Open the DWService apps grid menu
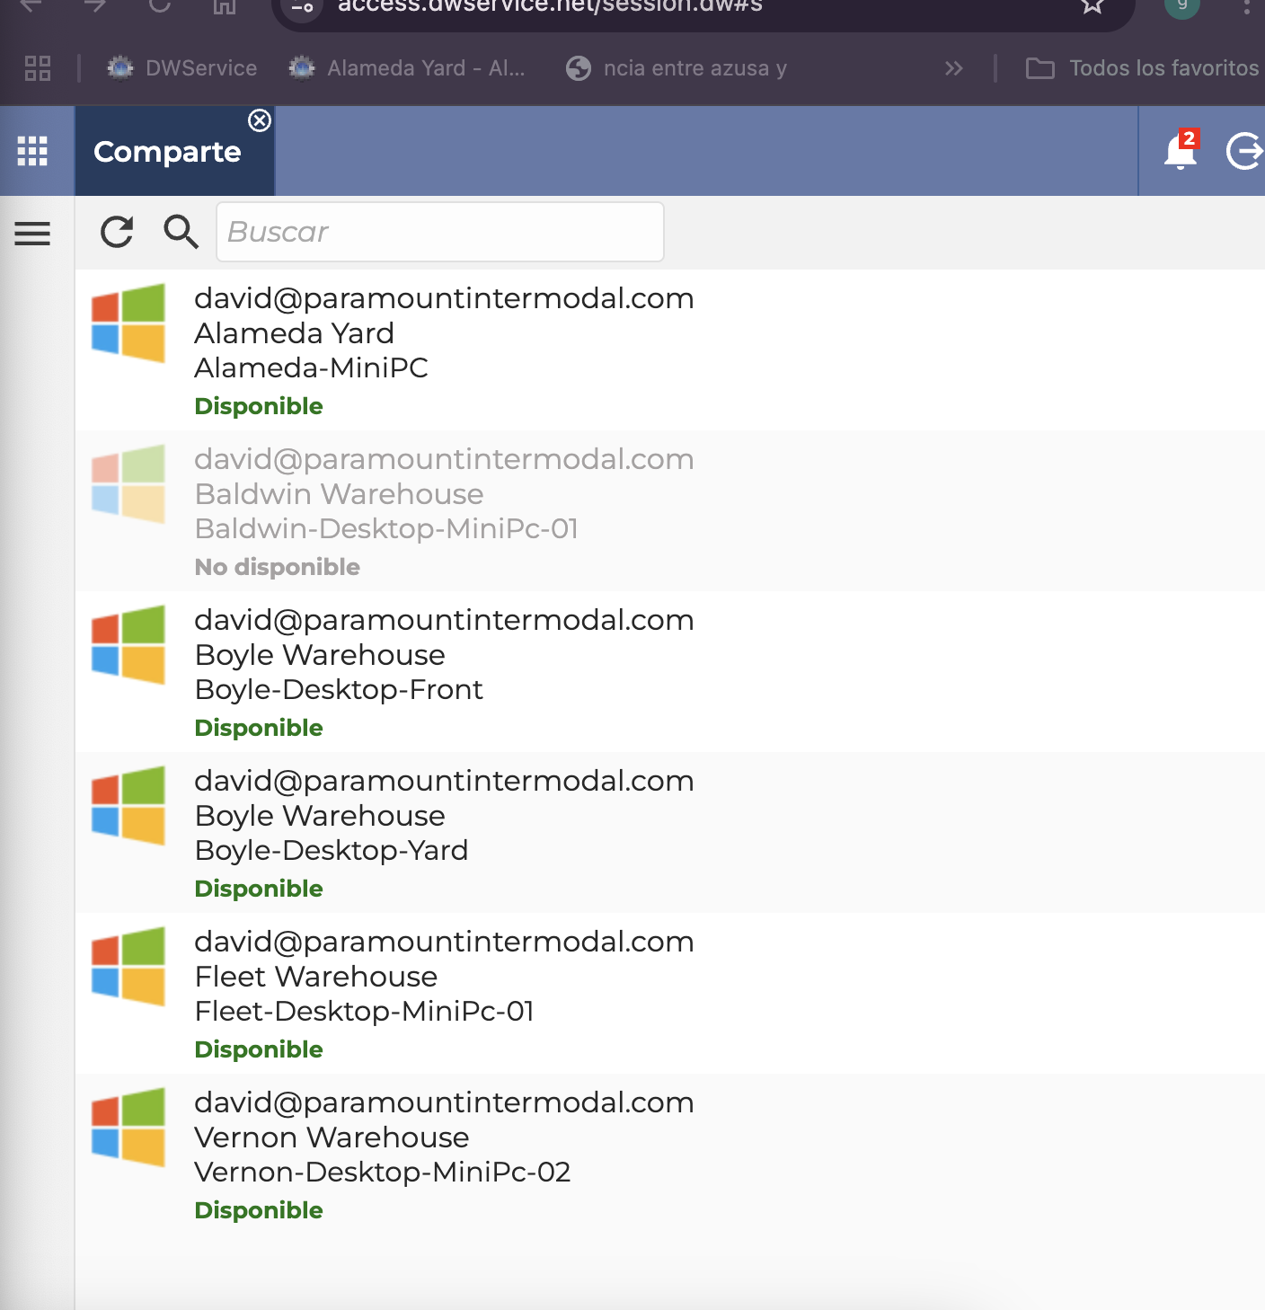Image resolution: width=1265 pixels, height=1310 pixels. [32, 151]
